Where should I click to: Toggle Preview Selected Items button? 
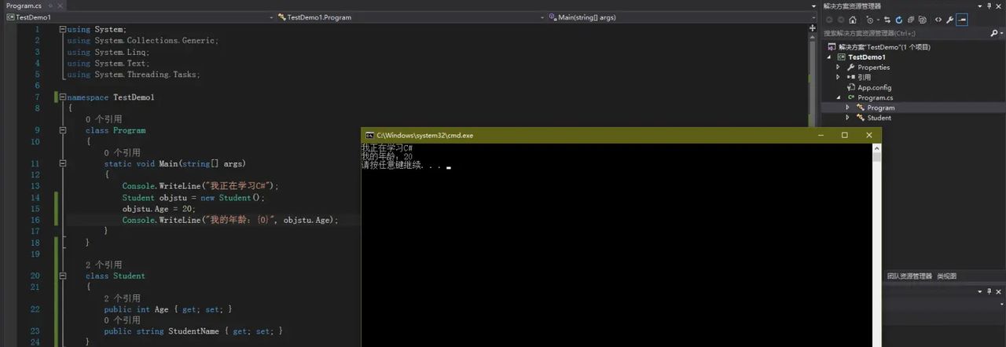(x=961, y=20)
